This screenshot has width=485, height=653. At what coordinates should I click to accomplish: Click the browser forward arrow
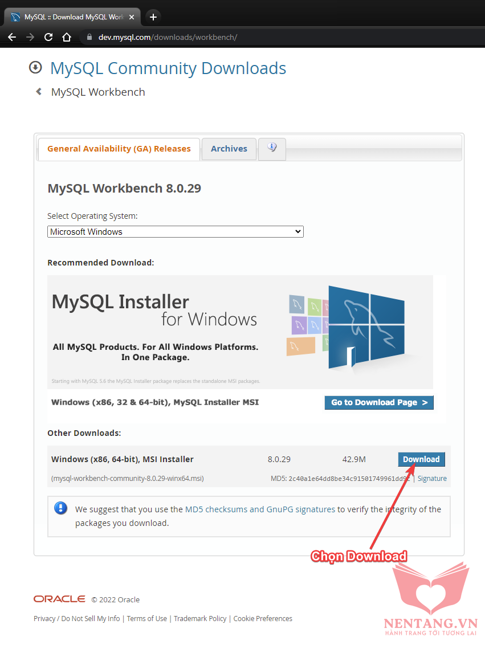click(x=30, y=37)
